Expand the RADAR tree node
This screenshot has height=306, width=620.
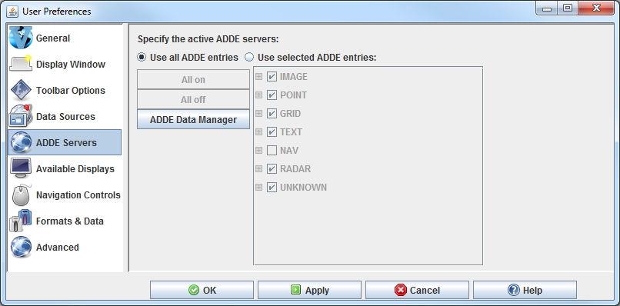pyautogui.click(x=258, y=169)
